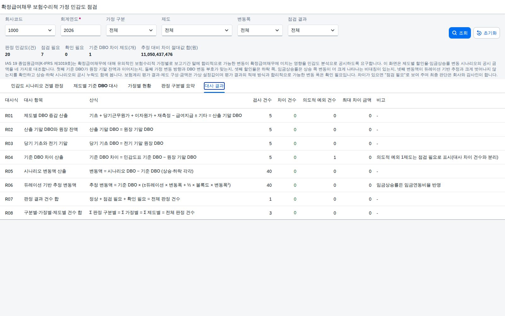
Task: Switch to 민감도 시나리오 건별 판정 tab
Action: point(37,86)
